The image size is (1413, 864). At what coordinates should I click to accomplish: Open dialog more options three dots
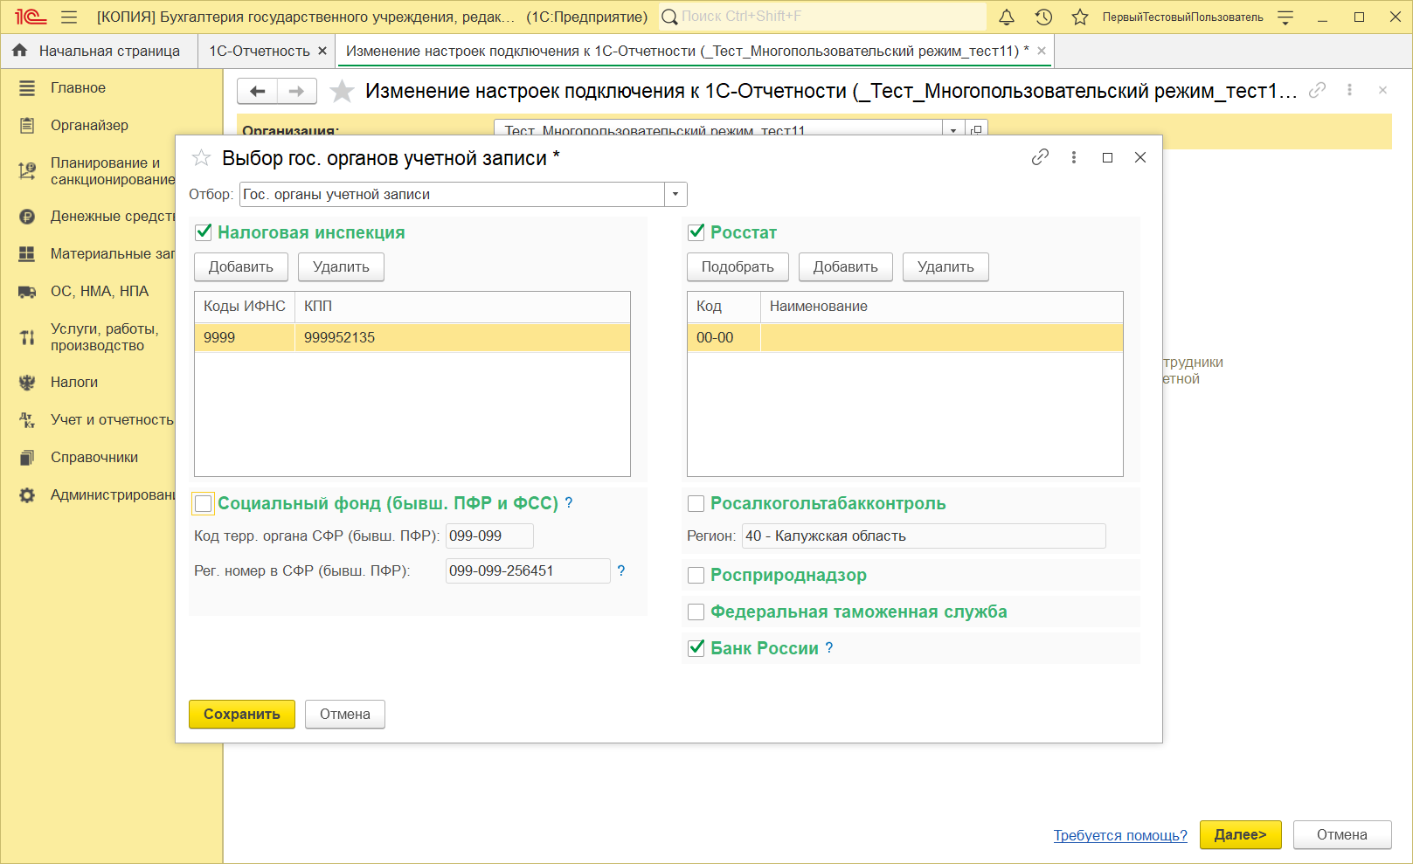[1074, 157]
